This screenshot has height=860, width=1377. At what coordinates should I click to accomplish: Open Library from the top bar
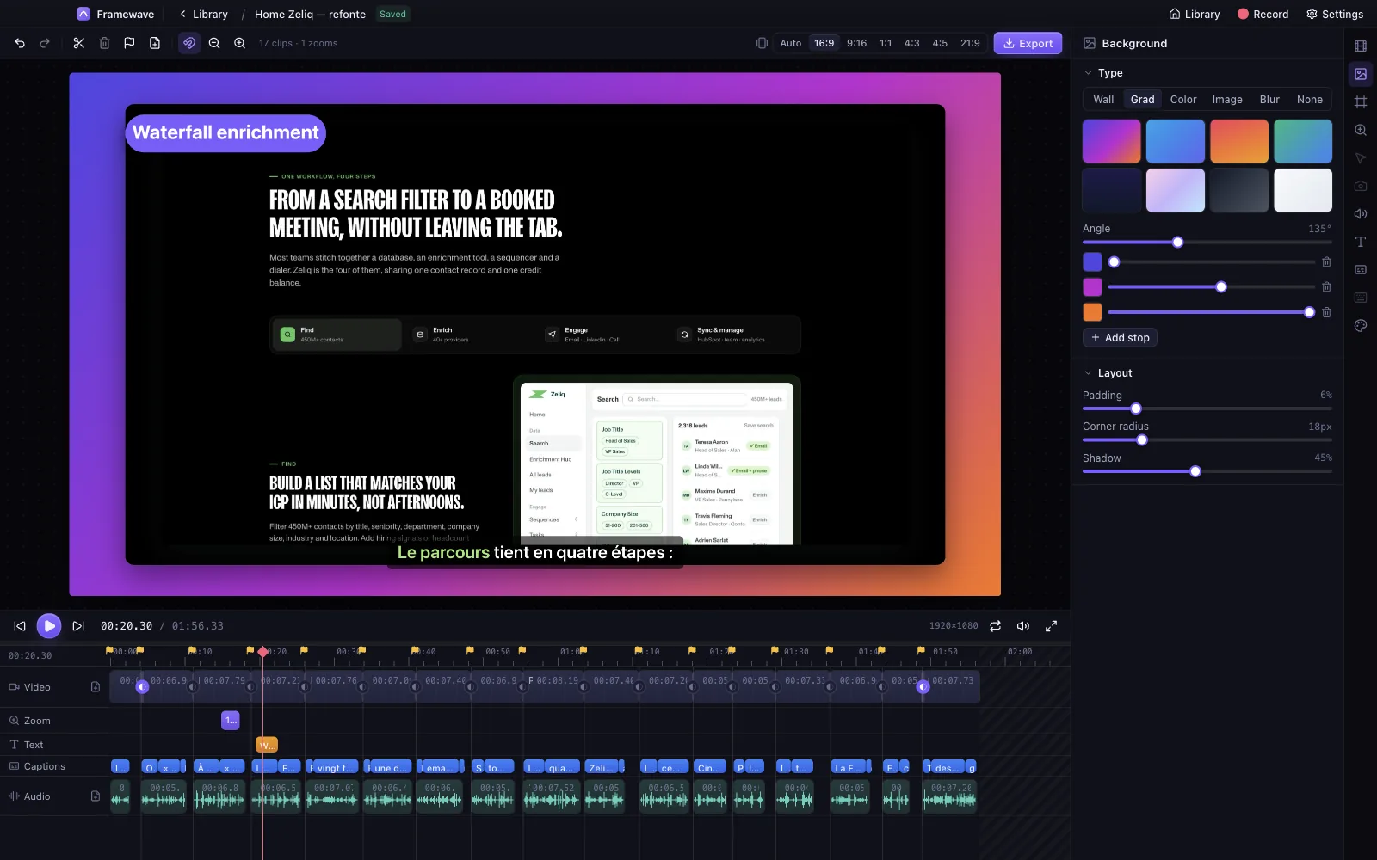1194,15
